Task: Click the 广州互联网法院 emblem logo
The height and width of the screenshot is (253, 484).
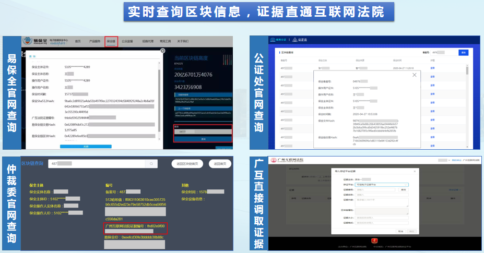Action: (274, 160)
